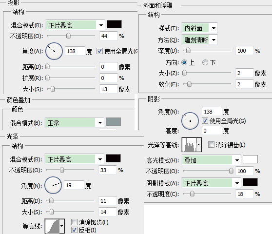Click the 投影 opacity field showing 44
This screenshot has width=272, height=234.
109,36
